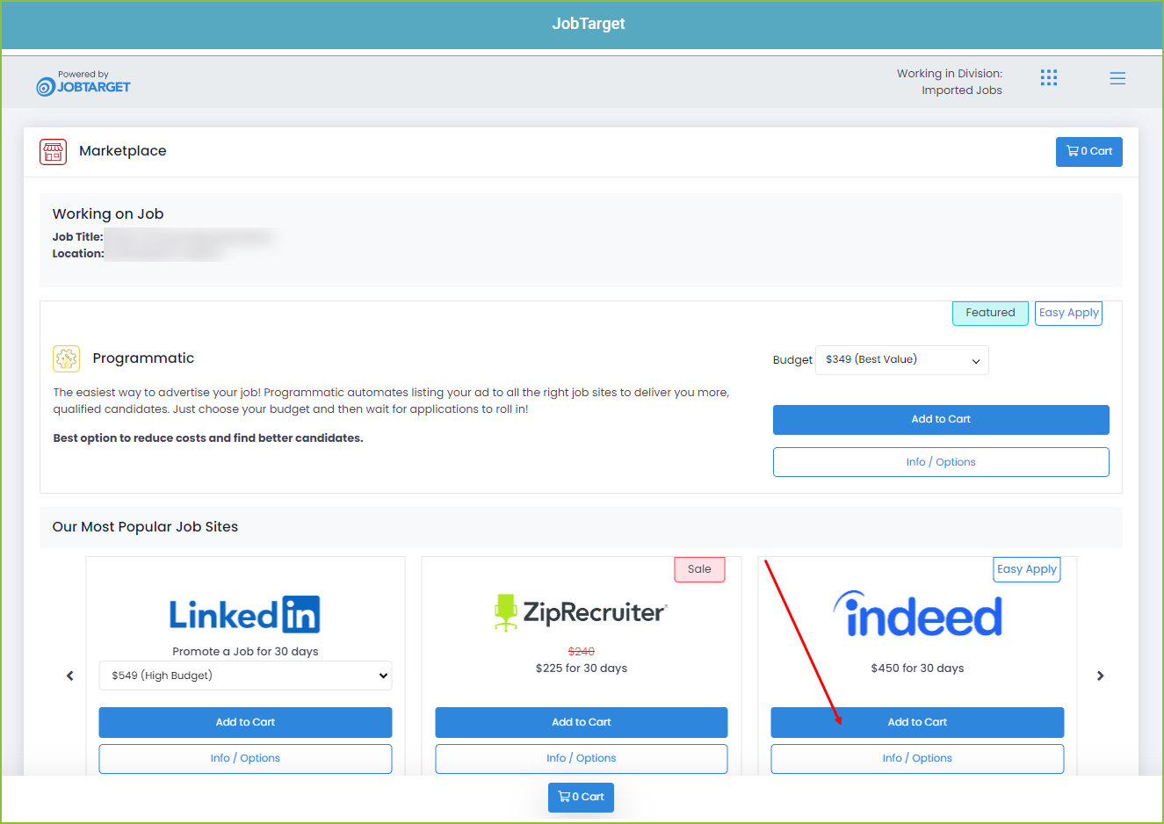Add LinkedIn to cart
This screenshot has width=1164, height=824.
(x=245, y=722)
